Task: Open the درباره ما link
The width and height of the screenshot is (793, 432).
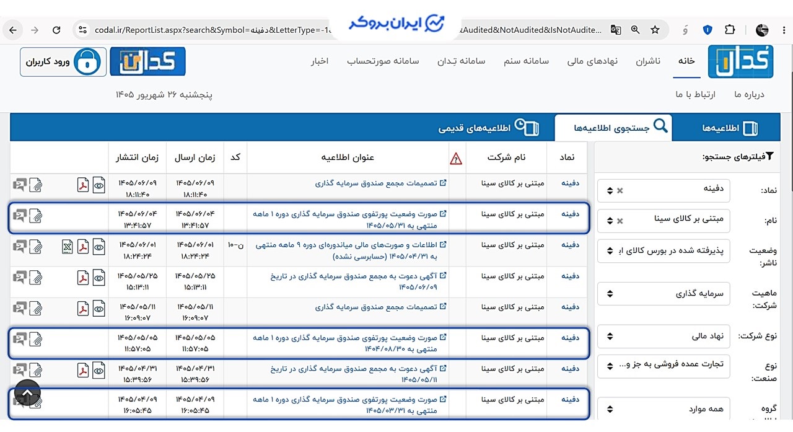Action: pos(749,94)
